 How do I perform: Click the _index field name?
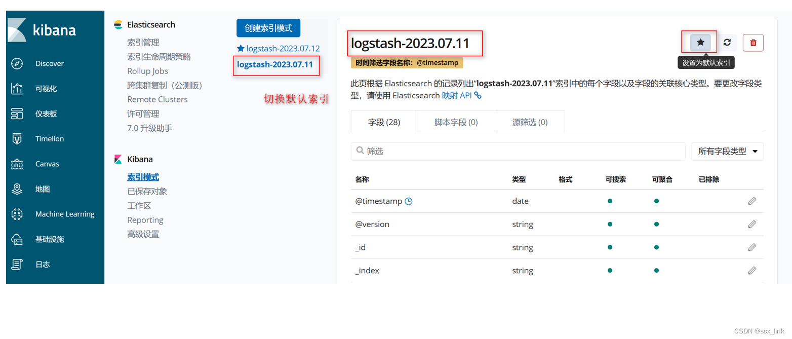pos(367,271)
